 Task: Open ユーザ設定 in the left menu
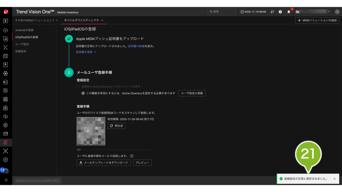[22, 44]
